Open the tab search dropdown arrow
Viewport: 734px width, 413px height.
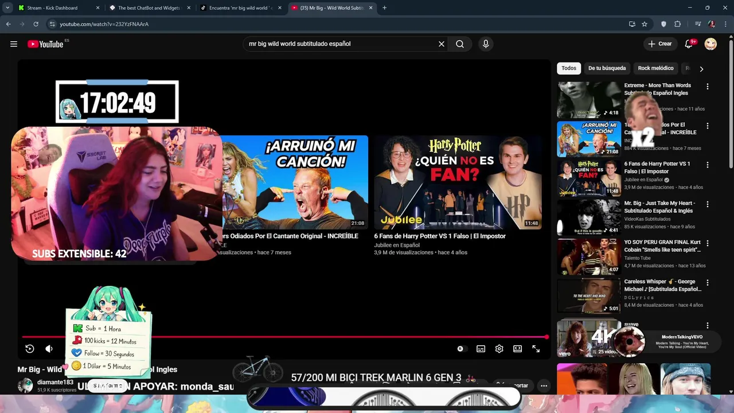(x=7, y=8)
